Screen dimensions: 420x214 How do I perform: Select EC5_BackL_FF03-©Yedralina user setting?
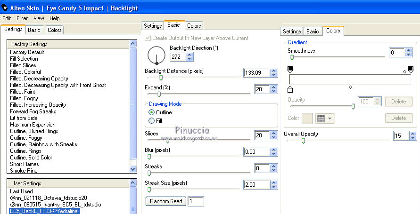[x=44, y=211]
